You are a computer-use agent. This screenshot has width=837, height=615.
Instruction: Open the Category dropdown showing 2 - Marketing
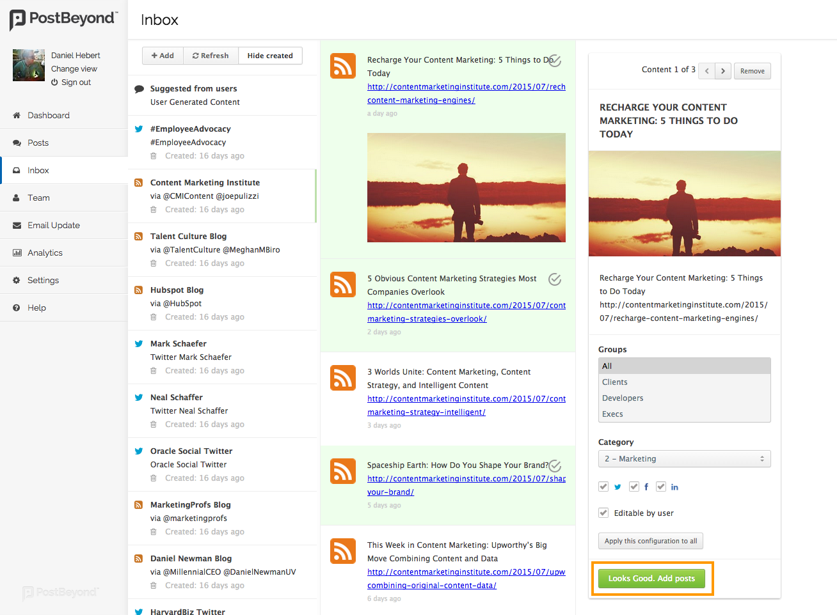point(684,458)
